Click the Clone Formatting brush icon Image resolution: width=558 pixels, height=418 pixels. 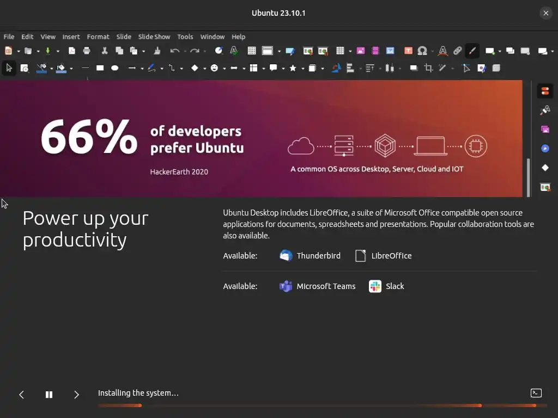(x=157, y=51)
